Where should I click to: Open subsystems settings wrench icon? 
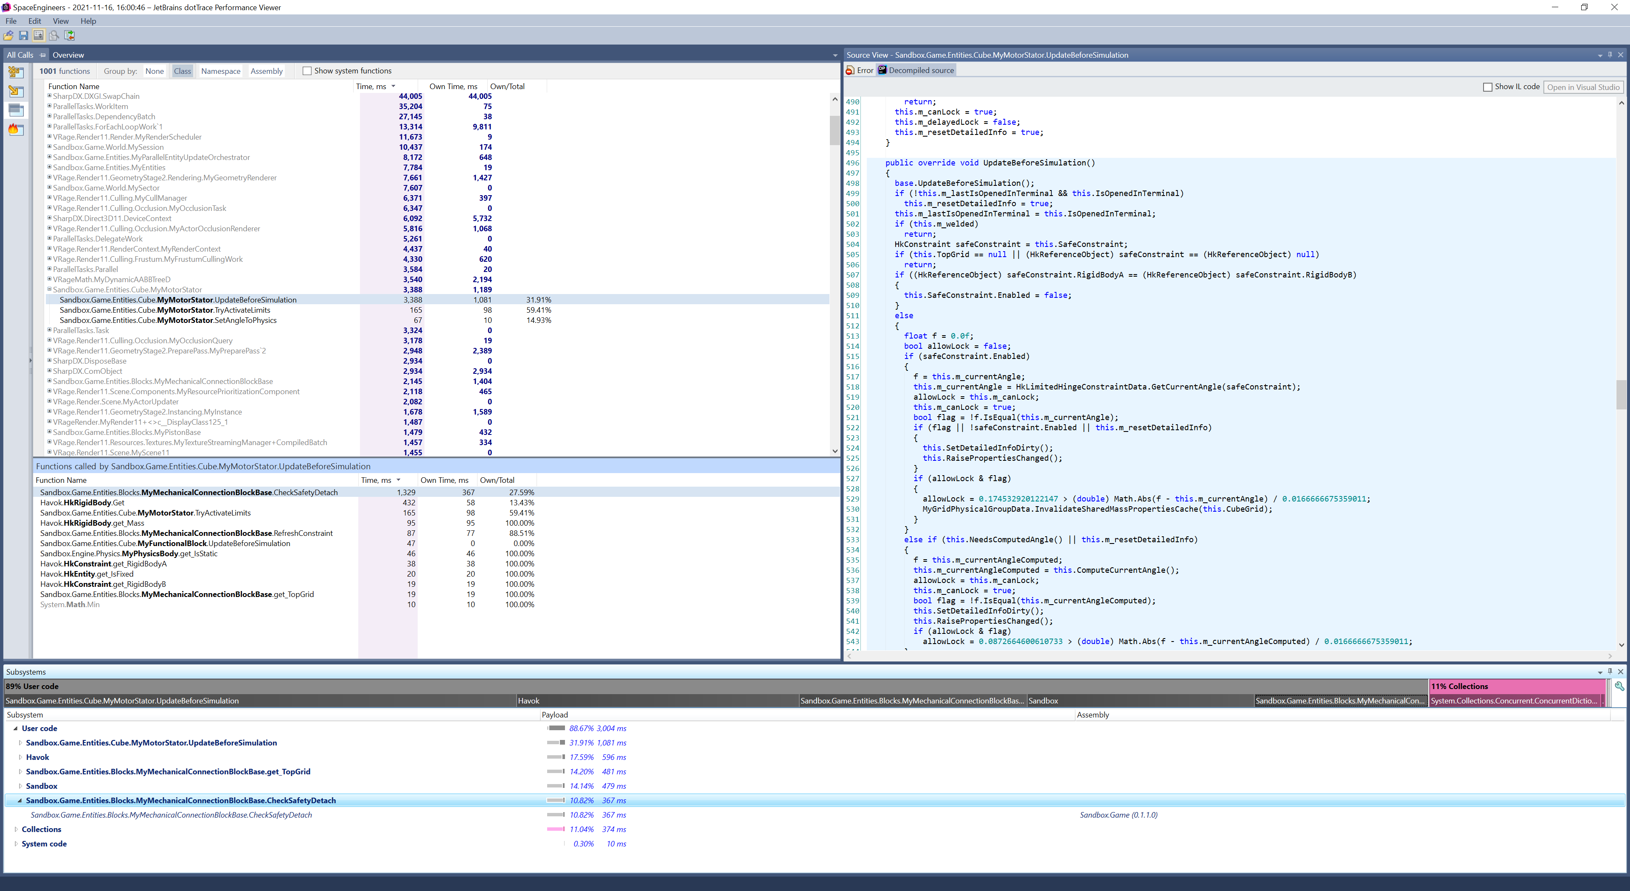point(1619,686)
